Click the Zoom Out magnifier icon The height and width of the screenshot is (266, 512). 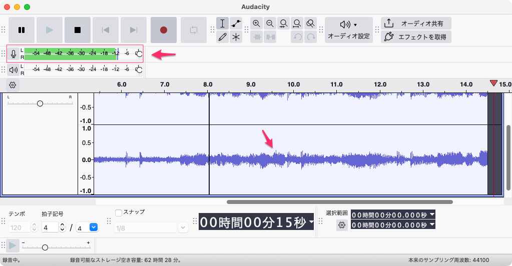coord(270,23)
